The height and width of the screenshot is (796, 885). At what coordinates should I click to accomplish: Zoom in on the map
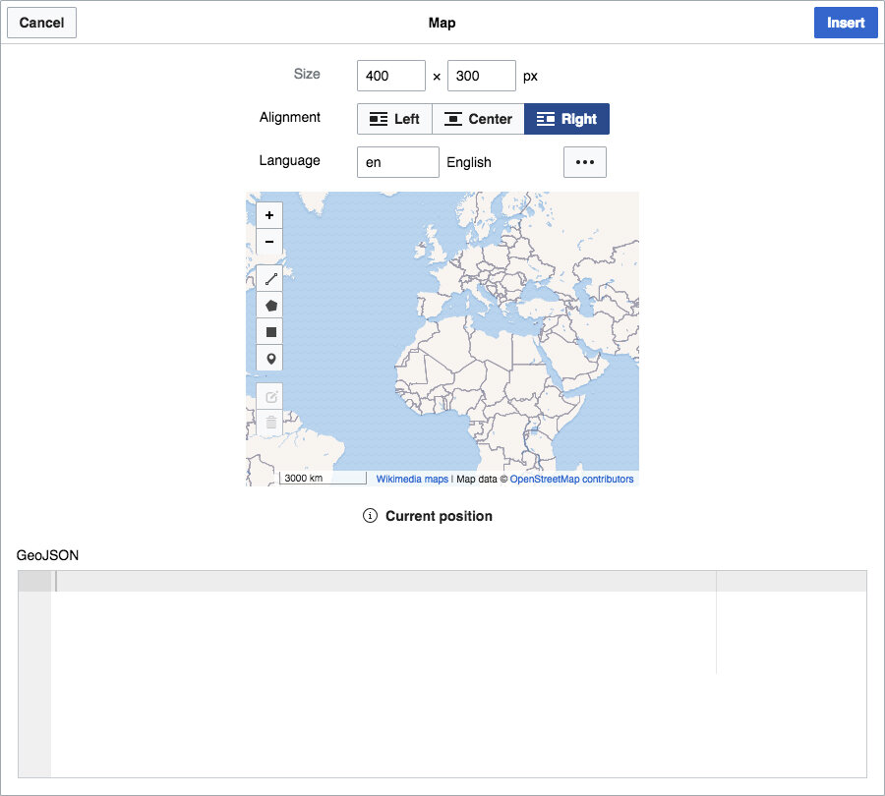pos(269,215)
